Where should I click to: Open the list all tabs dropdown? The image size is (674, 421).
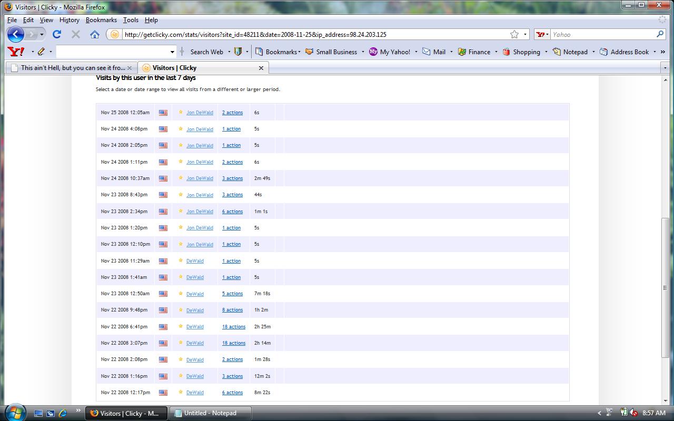tap(666, 68)
